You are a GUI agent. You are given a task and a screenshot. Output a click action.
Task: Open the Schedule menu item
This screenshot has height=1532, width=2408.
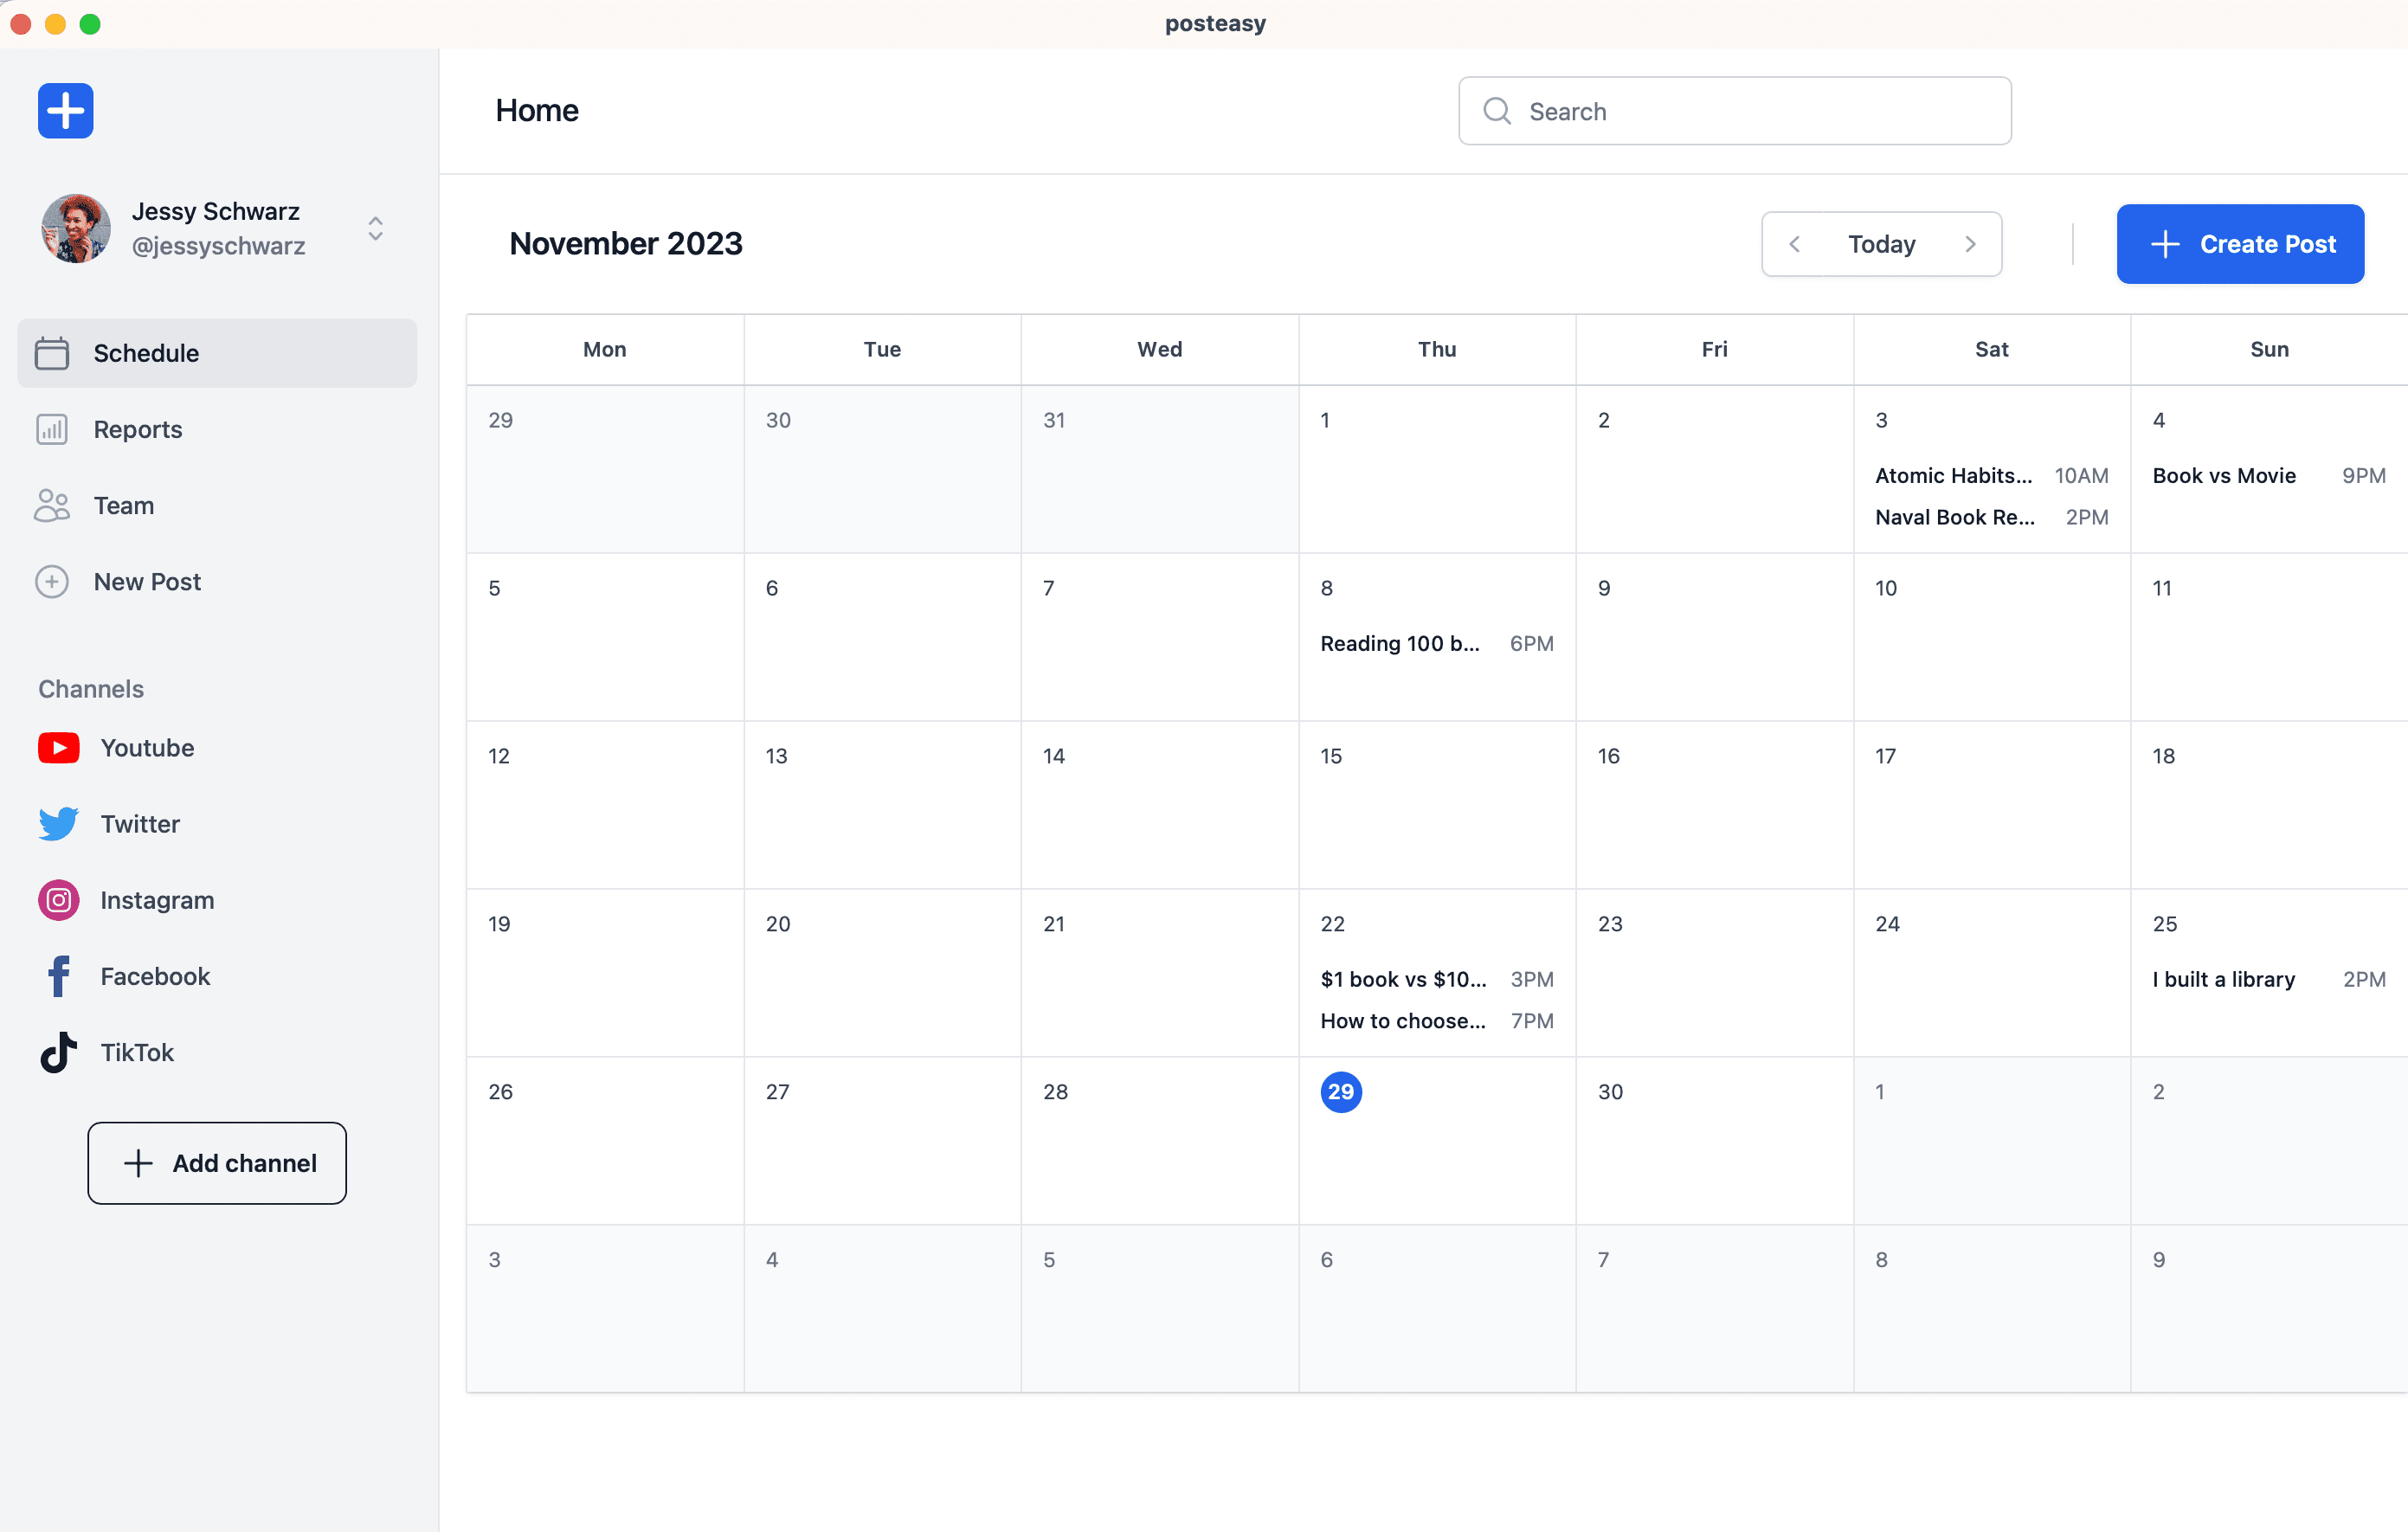pyautogui.click(x=217, y=353)
